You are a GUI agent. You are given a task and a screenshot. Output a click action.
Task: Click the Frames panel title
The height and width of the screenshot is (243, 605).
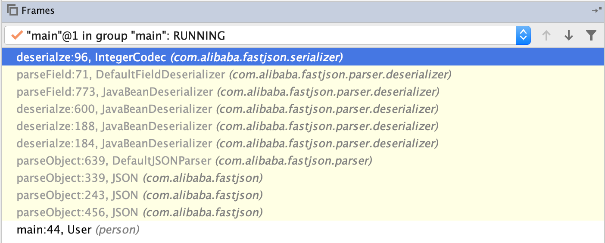[38, 10]
